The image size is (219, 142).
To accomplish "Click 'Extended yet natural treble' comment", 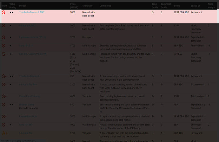I will [x=123, y=47].
